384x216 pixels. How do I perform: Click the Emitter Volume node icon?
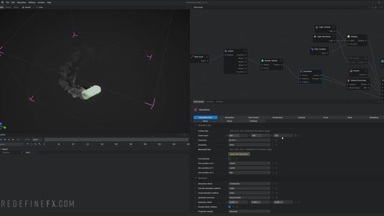(x=262, y=61)
